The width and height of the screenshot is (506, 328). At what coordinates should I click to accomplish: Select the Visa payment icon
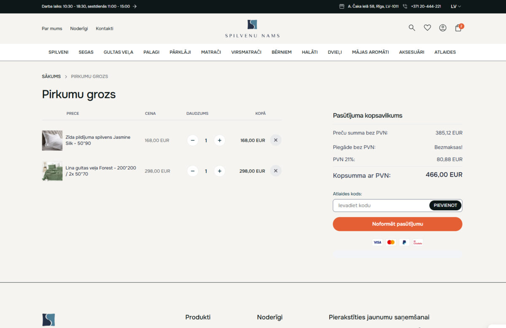(x=377, y=242)
